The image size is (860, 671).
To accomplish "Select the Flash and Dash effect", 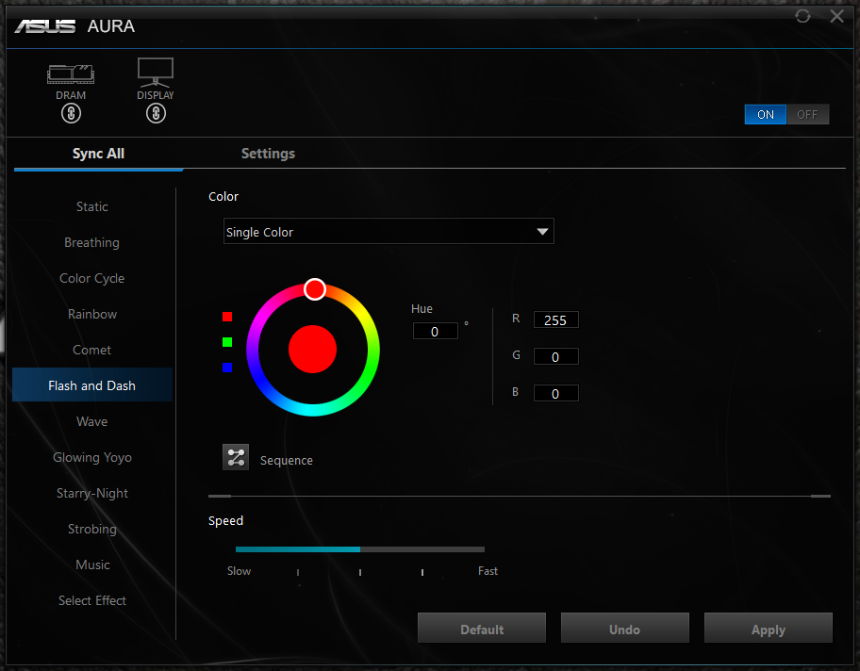I will point(92,385).
